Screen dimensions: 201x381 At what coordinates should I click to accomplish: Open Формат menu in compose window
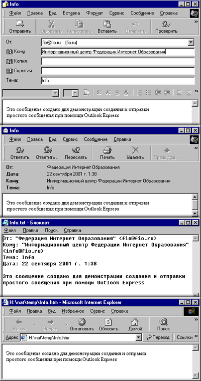point(95,13)
